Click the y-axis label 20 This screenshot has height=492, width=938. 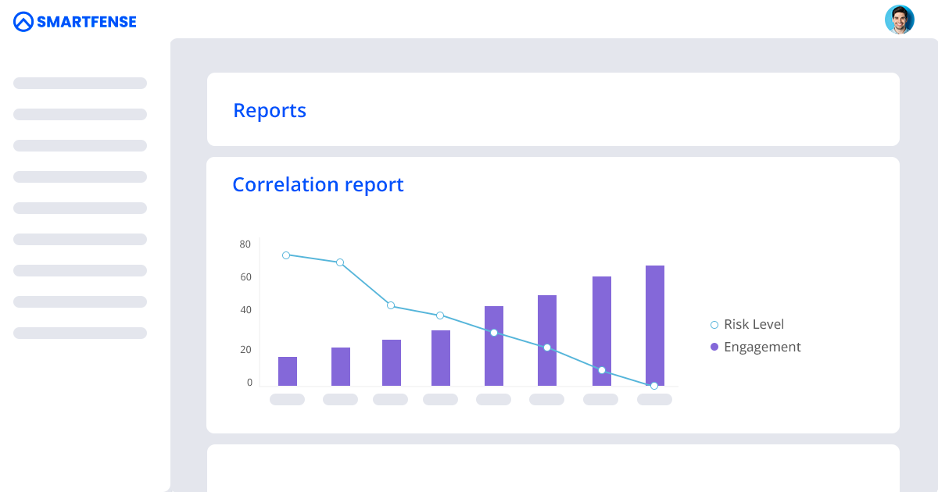(x=245, y=349)
